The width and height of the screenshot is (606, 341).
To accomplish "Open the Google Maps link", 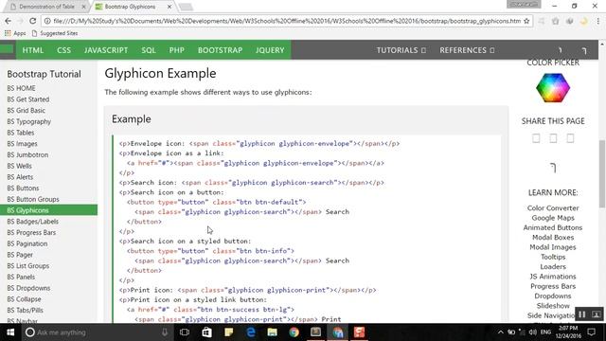I will pyautogui.click(x=553, y=218).
